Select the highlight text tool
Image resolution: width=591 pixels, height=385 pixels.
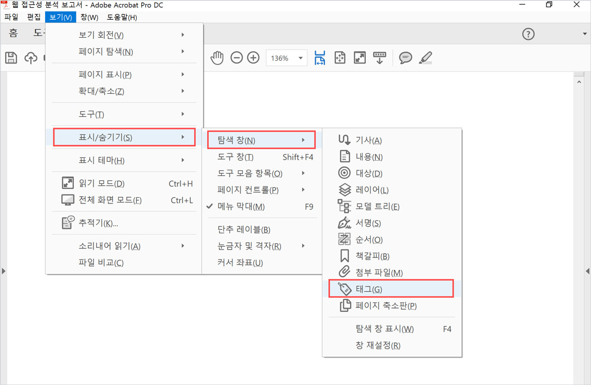(426, 57)
